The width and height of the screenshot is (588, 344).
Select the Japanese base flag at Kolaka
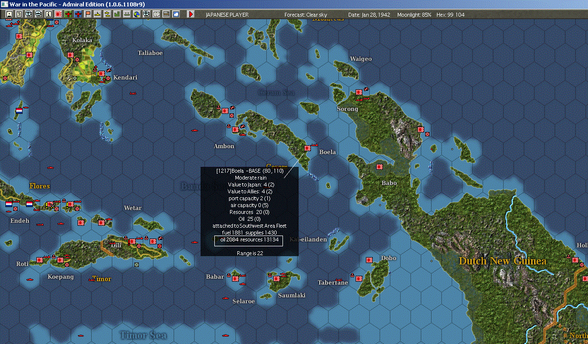point(70,55)
